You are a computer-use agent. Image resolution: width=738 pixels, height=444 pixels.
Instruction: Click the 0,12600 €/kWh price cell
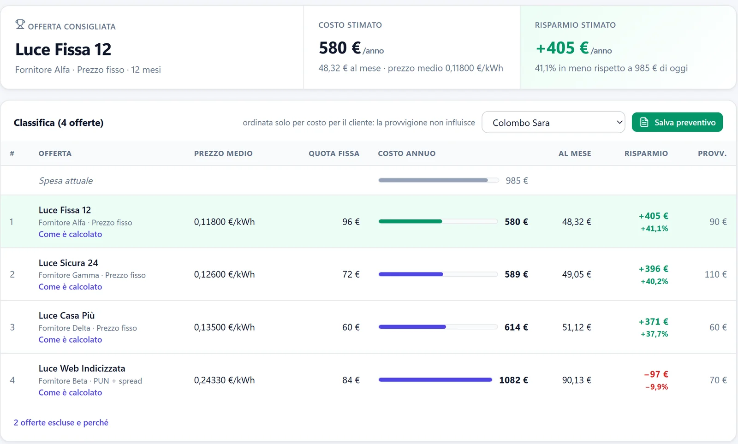(224, 274)
